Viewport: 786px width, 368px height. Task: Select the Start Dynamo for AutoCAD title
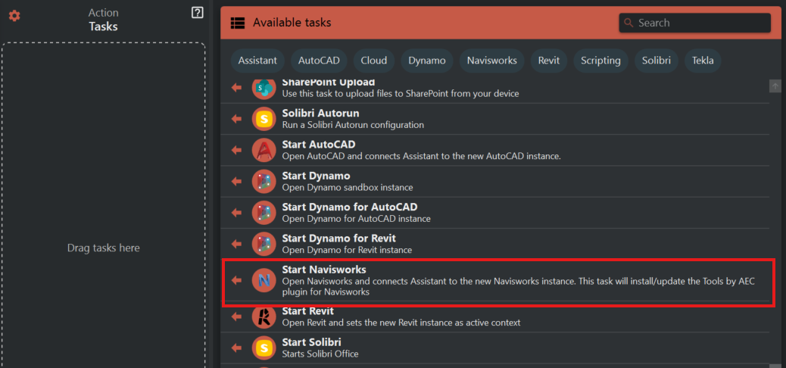click(x=350, y=207)
